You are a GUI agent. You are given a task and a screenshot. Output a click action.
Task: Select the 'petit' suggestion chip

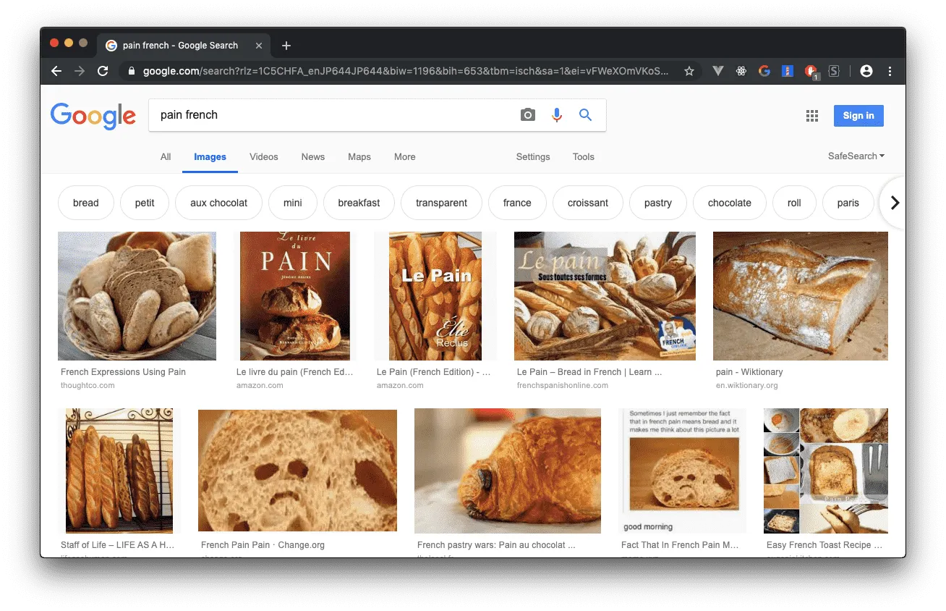145,203
